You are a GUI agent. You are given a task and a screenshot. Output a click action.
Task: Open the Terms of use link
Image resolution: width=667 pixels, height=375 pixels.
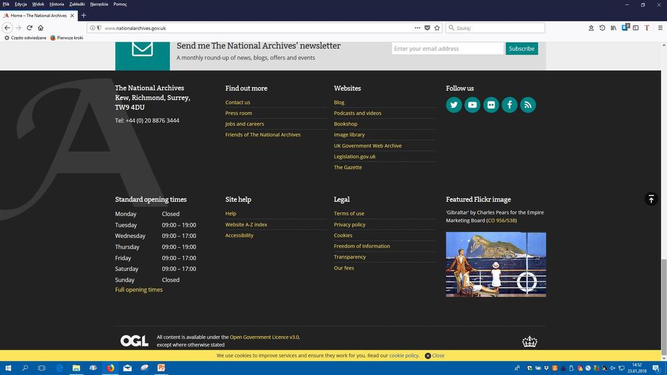point(349,214)
